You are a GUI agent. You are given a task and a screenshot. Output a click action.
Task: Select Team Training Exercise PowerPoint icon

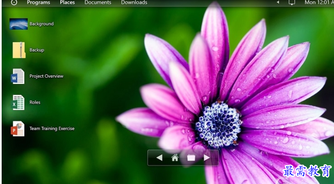pyautogui.click(x=18, y=129)
